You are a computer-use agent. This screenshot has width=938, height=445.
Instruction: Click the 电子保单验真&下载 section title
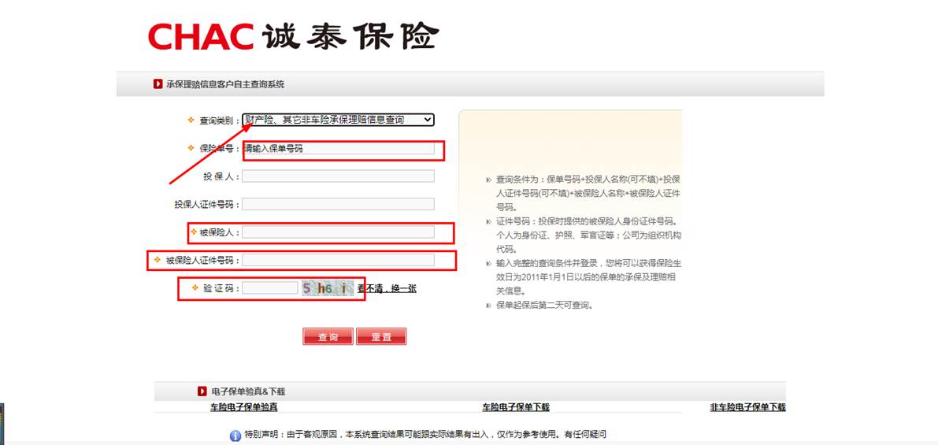pyautogui.click(x=248, y=391)
